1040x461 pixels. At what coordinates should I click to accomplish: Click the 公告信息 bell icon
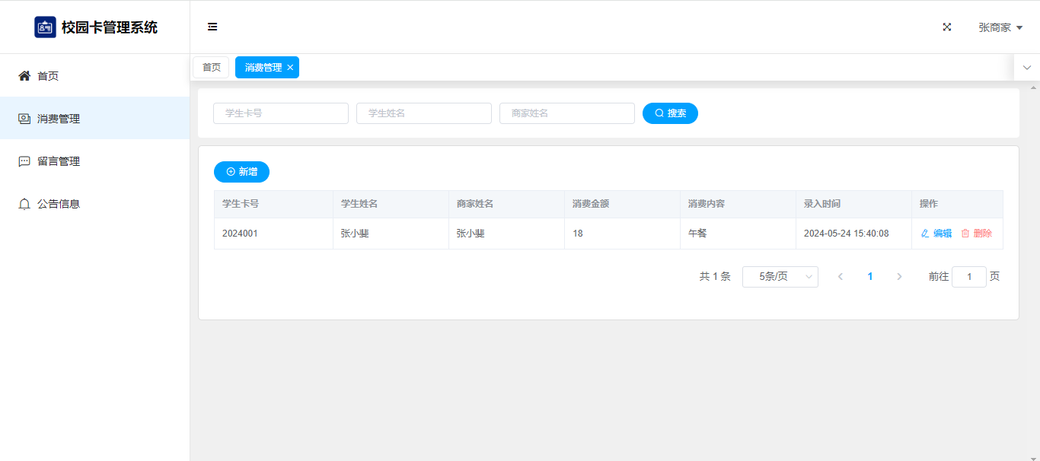tap(24, 204)
